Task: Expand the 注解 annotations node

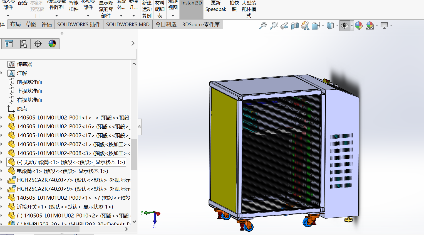Action: pyautogui.click(x=1, y=73)
